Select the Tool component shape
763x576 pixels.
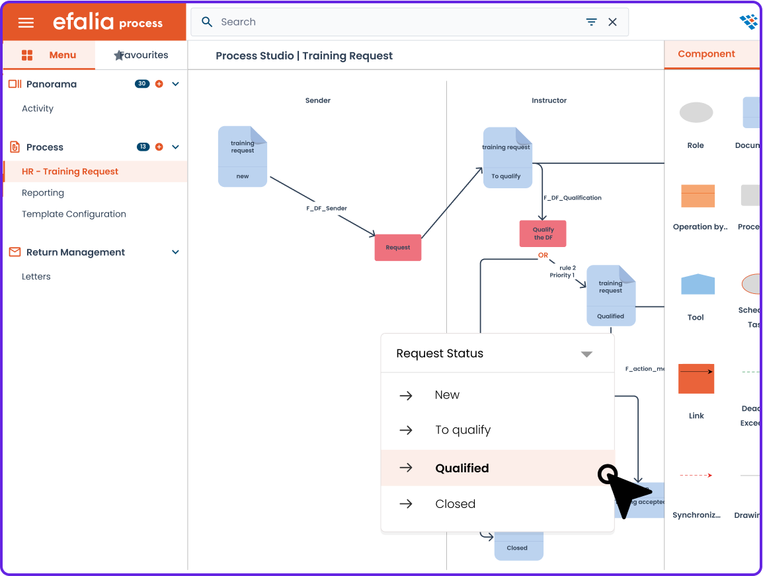(698, 284)
